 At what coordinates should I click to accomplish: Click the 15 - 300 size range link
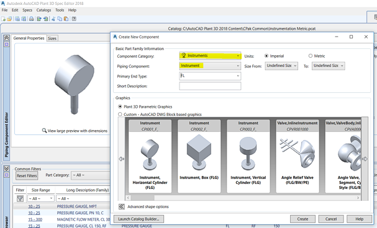tap(35, 219)
